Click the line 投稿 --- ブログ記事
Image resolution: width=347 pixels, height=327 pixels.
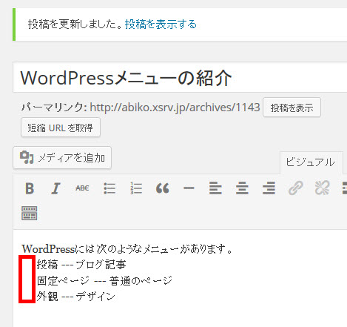click(81, 265)
